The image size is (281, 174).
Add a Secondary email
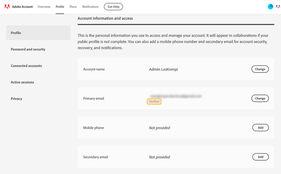tap(261, 157)
